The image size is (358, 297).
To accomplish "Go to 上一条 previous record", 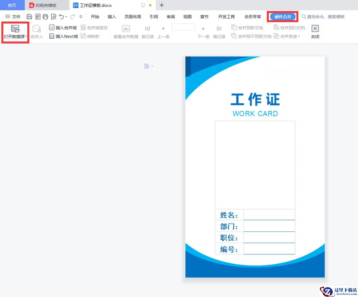I will coord(163,32).
